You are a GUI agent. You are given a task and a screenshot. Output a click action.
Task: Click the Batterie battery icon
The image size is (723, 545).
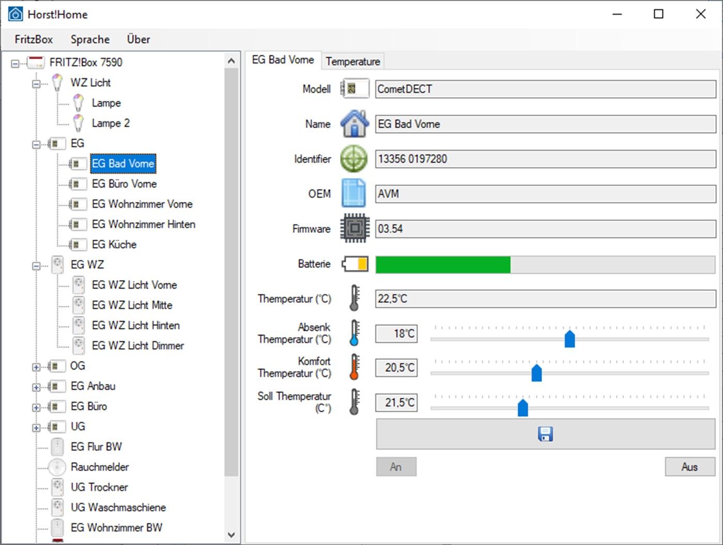click(355, 264)
